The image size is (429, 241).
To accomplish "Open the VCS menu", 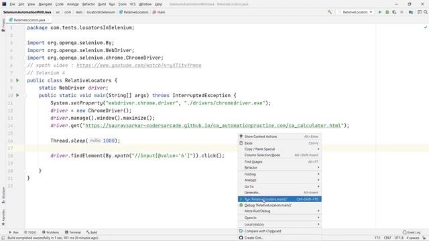I will pyautogui.click(x=133, y=4).
